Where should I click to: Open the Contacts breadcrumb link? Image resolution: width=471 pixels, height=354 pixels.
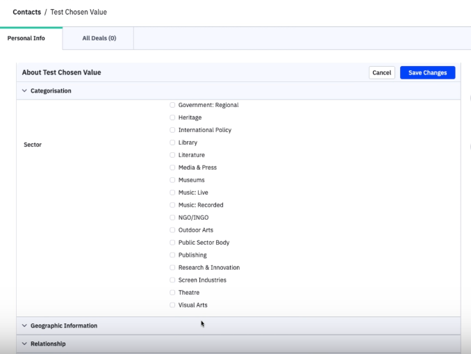26,12
